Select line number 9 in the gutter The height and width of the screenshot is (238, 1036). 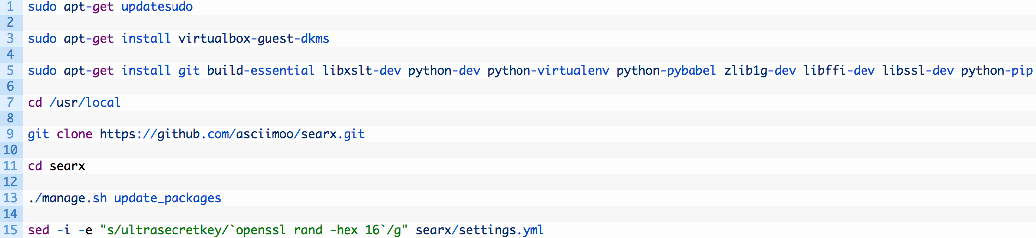10,134
